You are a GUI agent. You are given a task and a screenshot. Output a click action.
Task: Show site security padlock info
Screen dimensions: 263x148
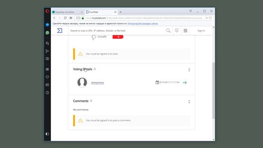[x=83, y=18]
